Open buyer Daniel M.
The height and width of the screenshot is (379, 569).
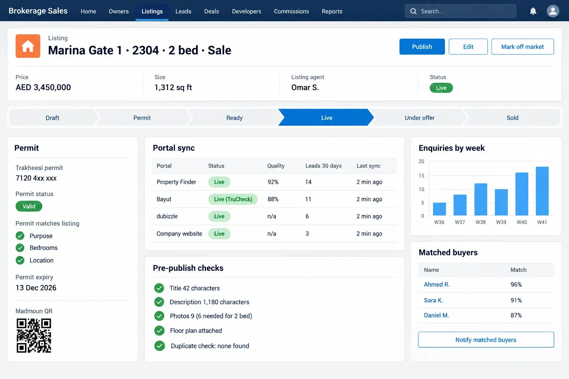[x=436, y=315]
